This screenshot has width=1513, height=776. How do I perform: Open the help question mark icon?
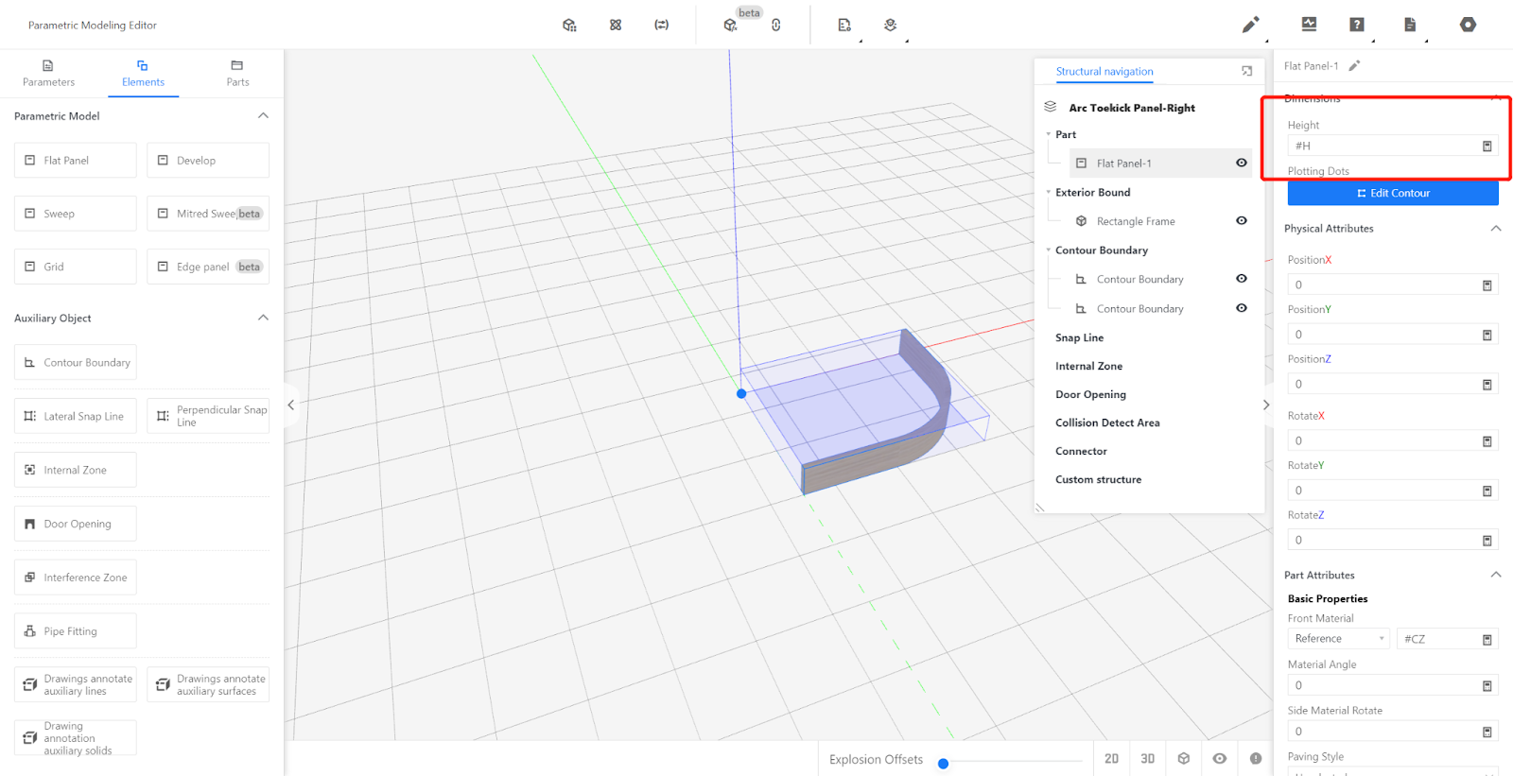click(x=1357, y=25)
